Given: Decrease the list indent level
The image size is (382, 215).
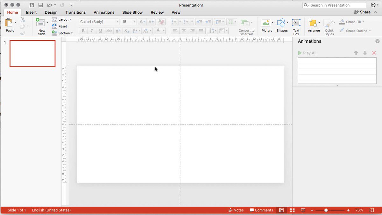Looking at the screenshot, I should tap(200, 22).
